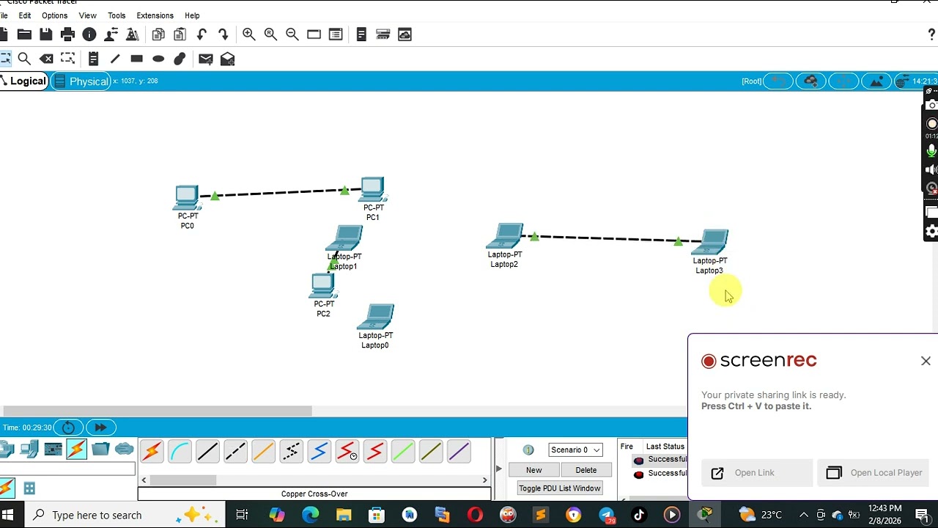Reset zoom with the R magnifier
Screen dimensions: 938x528
tap(270, 34)
